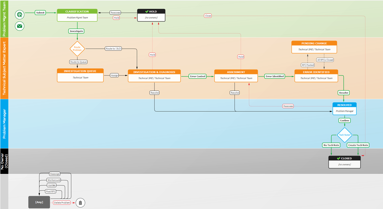Click the Delete Problem transition label

[62, 203]
